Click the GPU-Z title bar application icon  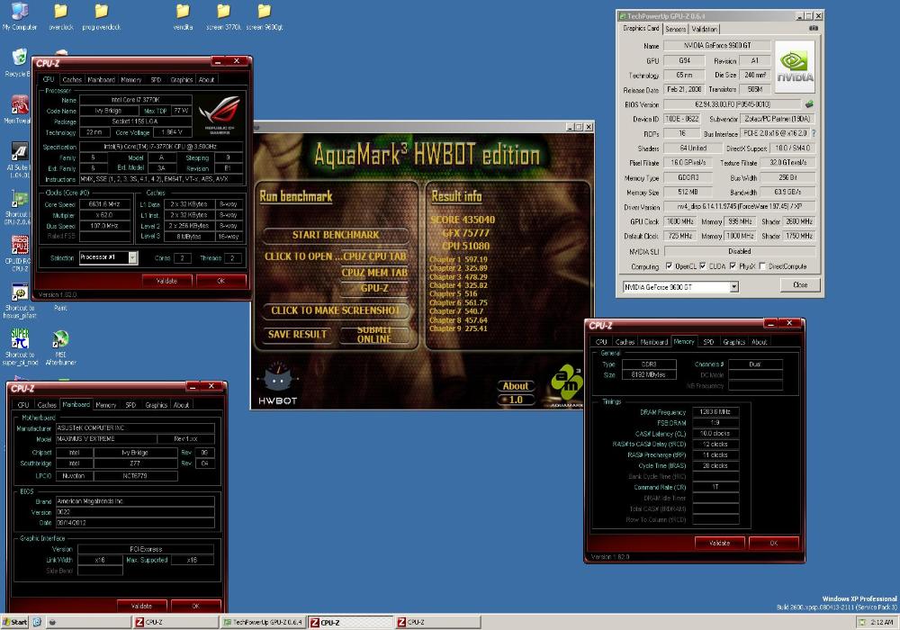[x=622, y=16]
